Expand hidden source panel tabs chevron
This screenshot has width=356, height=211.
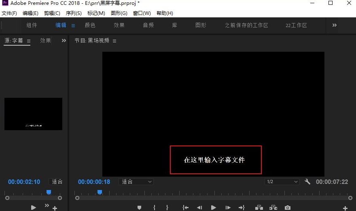click(x=64, y=40)
